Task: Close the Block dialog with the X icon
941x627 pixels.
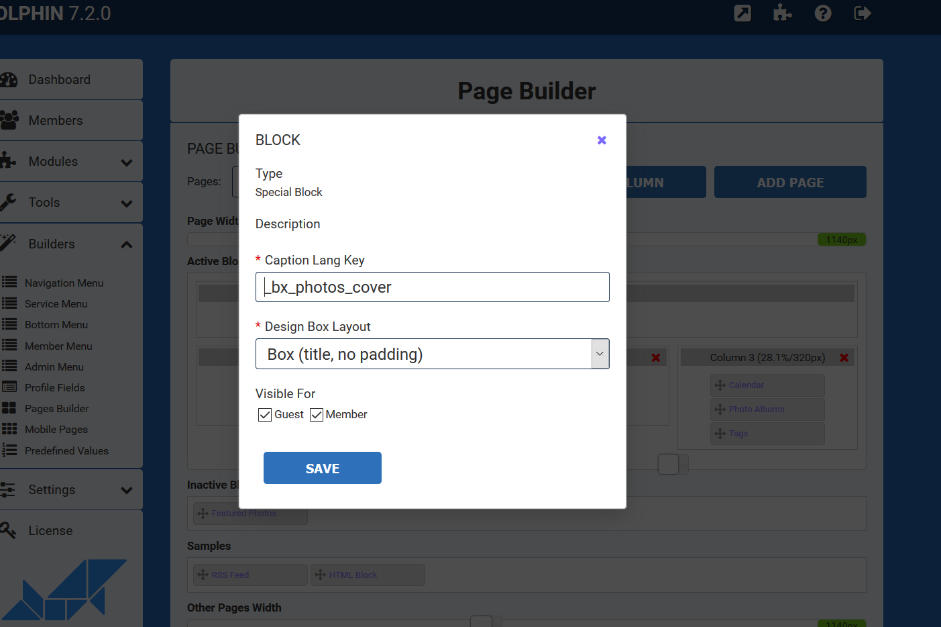Action: pyautogui.click(x=602, y=140)
